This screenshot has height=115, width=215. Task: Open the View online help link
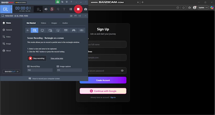57,58
